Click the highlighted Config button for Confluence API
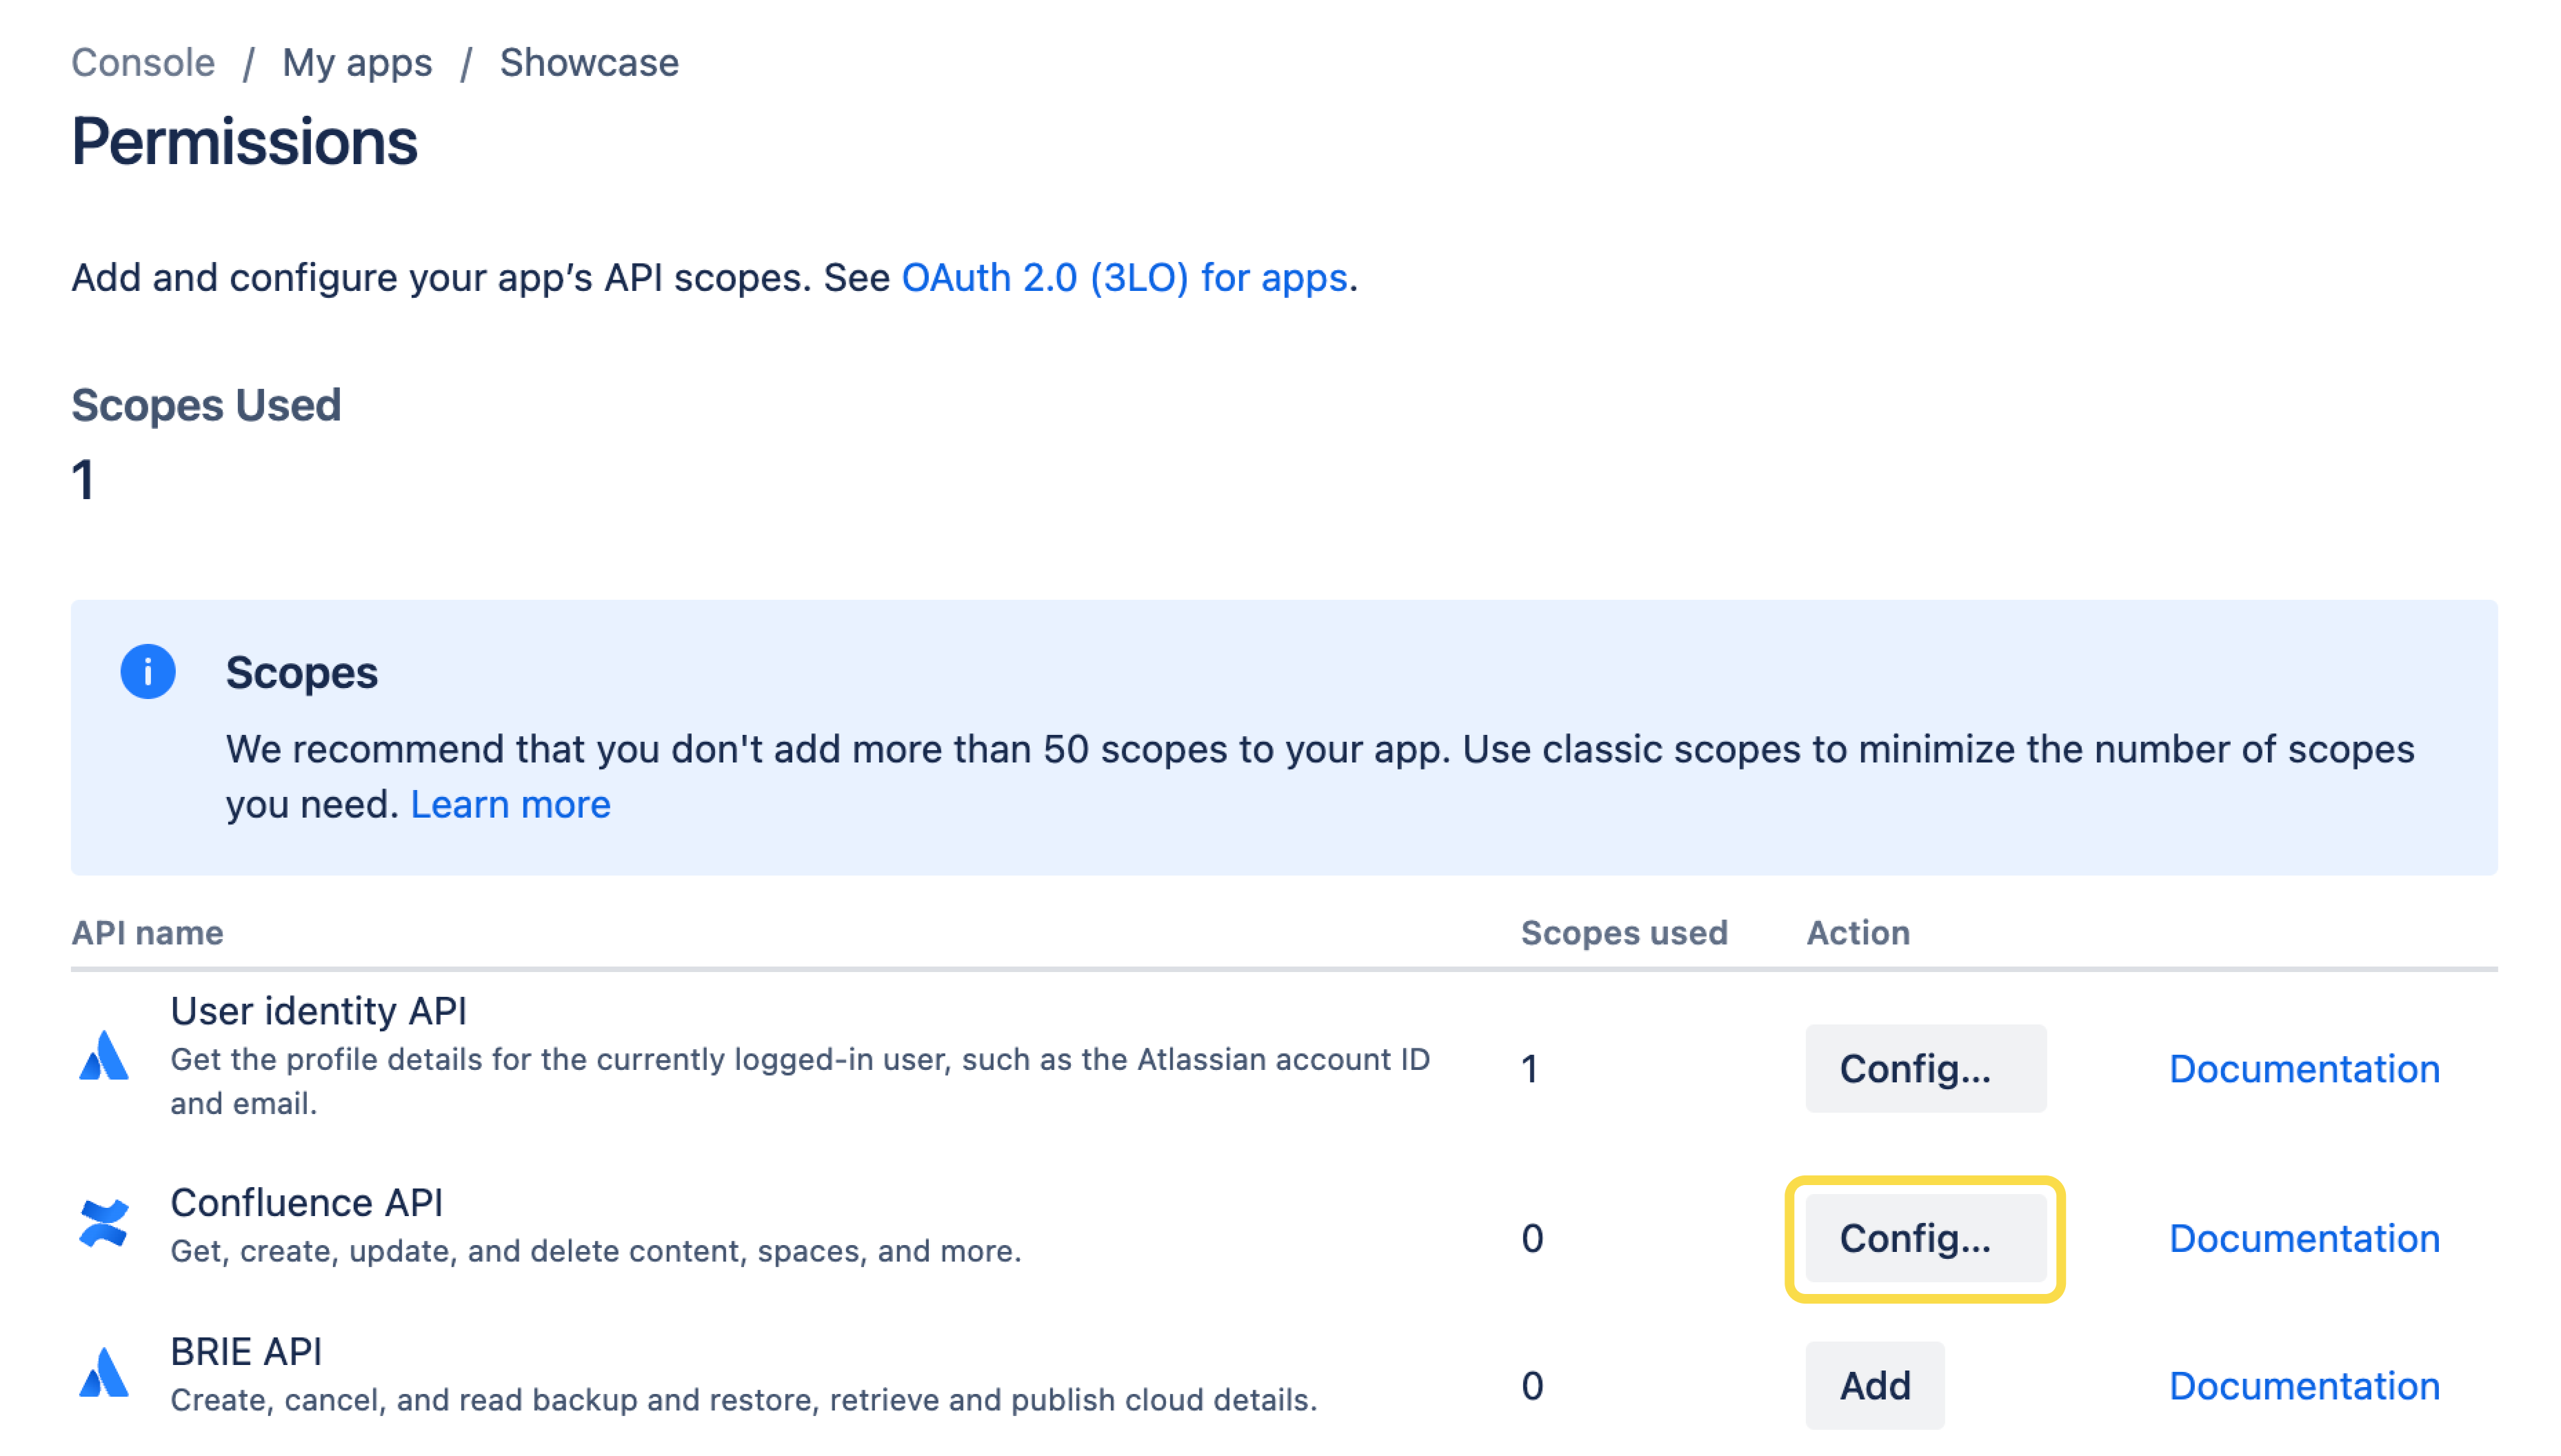The image size is (2561, 1456). pos(1927,1240)
